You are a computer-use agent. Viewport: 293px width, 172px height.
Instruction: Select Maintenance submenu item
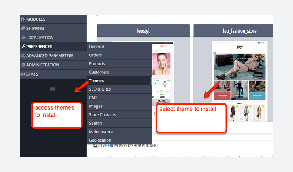pyautogui.click(x=119, y=132)
